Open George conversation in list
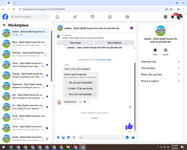 pyautogui.click(x=25, y=75)
